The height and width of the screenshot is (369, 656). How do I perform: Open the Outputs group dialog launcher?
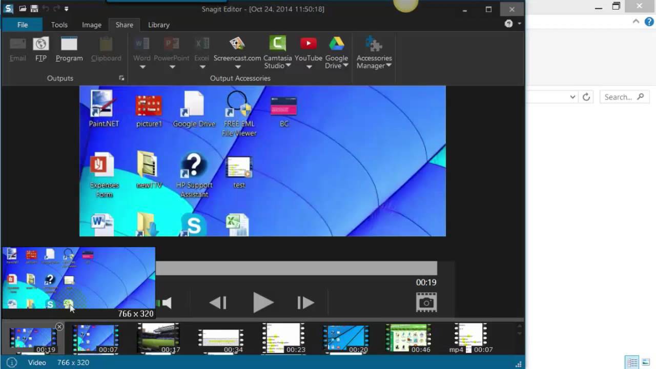click(x=121, y=78)
